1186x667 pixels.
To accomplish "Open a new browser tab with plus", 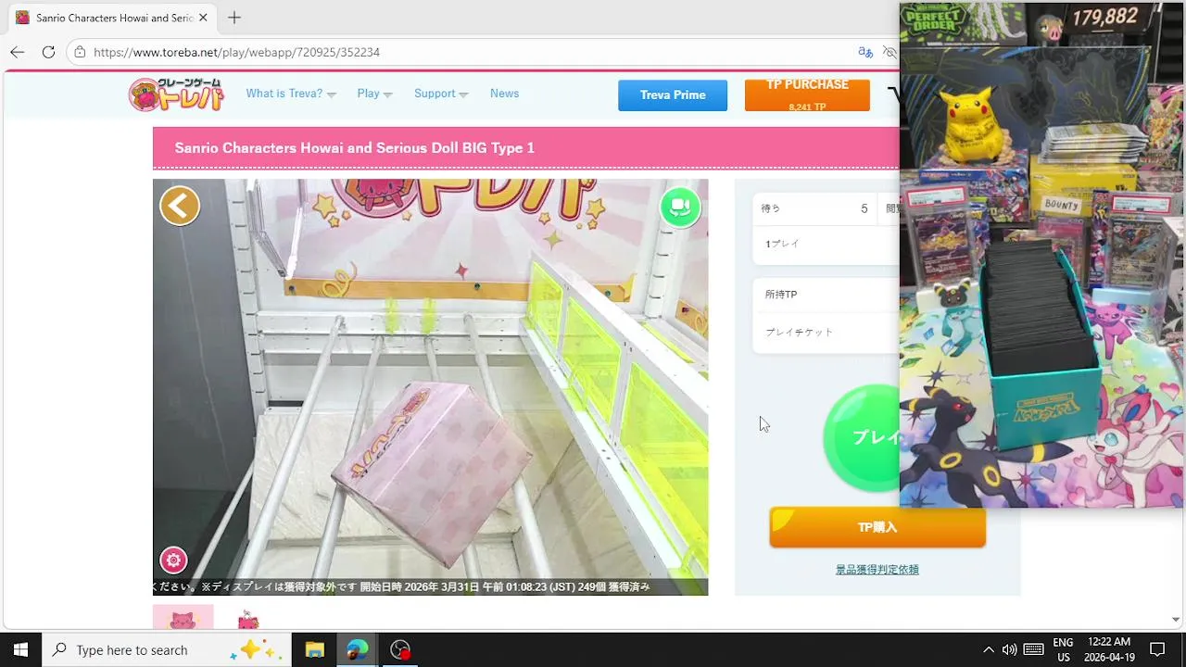I will click(x=234, y=18).
